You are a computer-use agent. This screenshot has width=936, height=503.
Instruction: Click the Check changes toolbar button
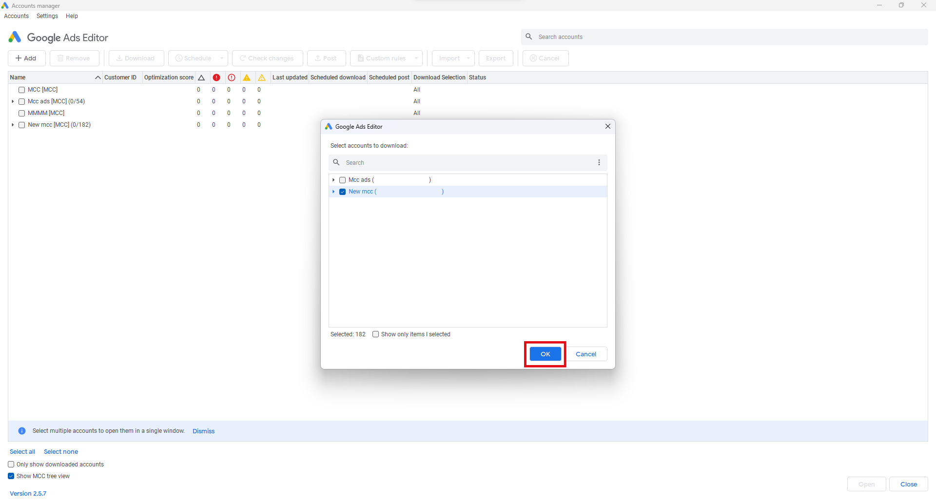268,58
